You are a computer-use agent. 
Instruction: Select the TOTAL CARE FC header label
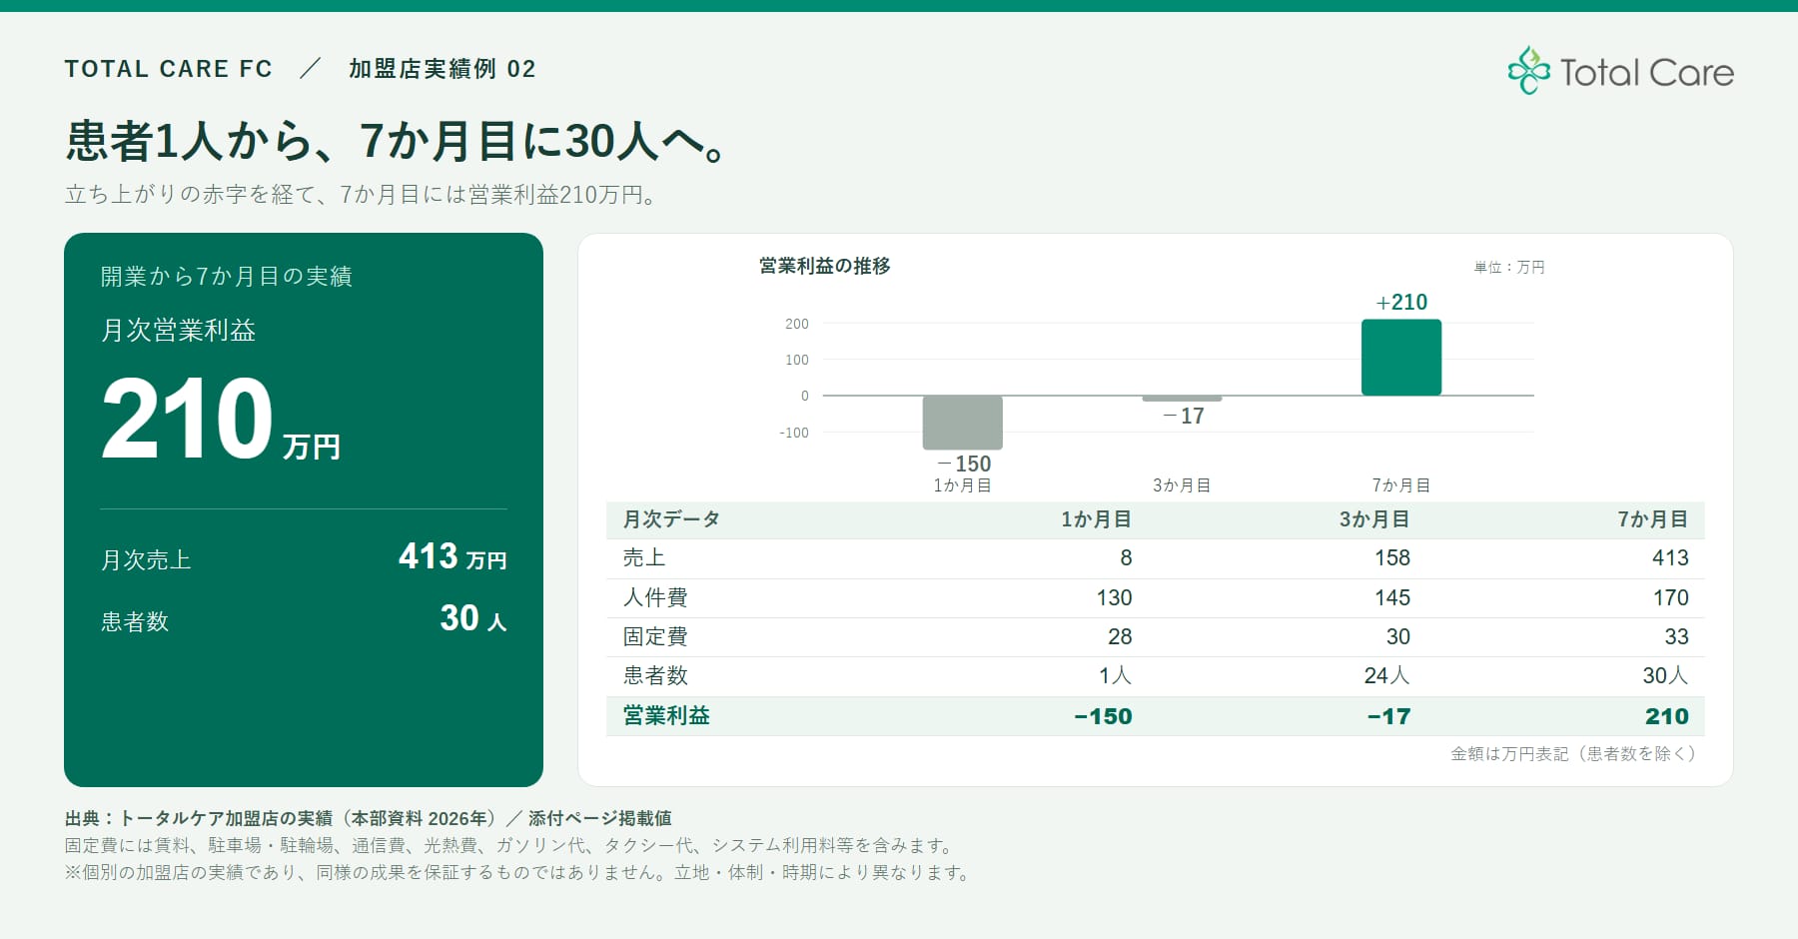click(169, 69)
